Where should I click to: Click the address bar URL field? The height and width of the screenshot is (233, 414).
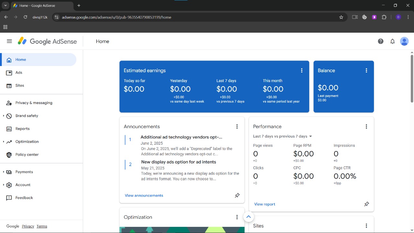tap(197, 17)
